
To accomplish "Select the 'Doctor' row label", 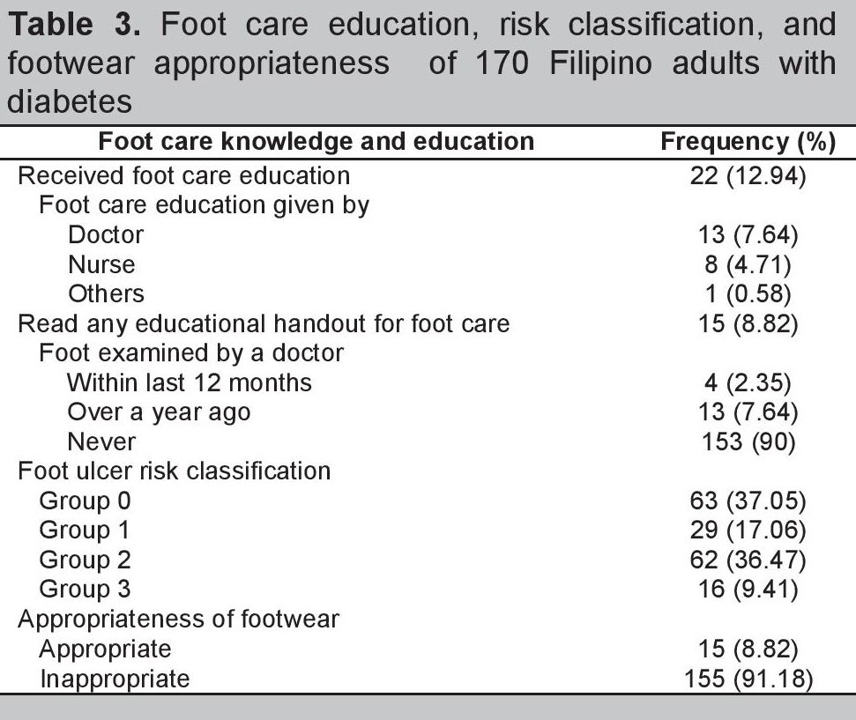I will point(105,234).
